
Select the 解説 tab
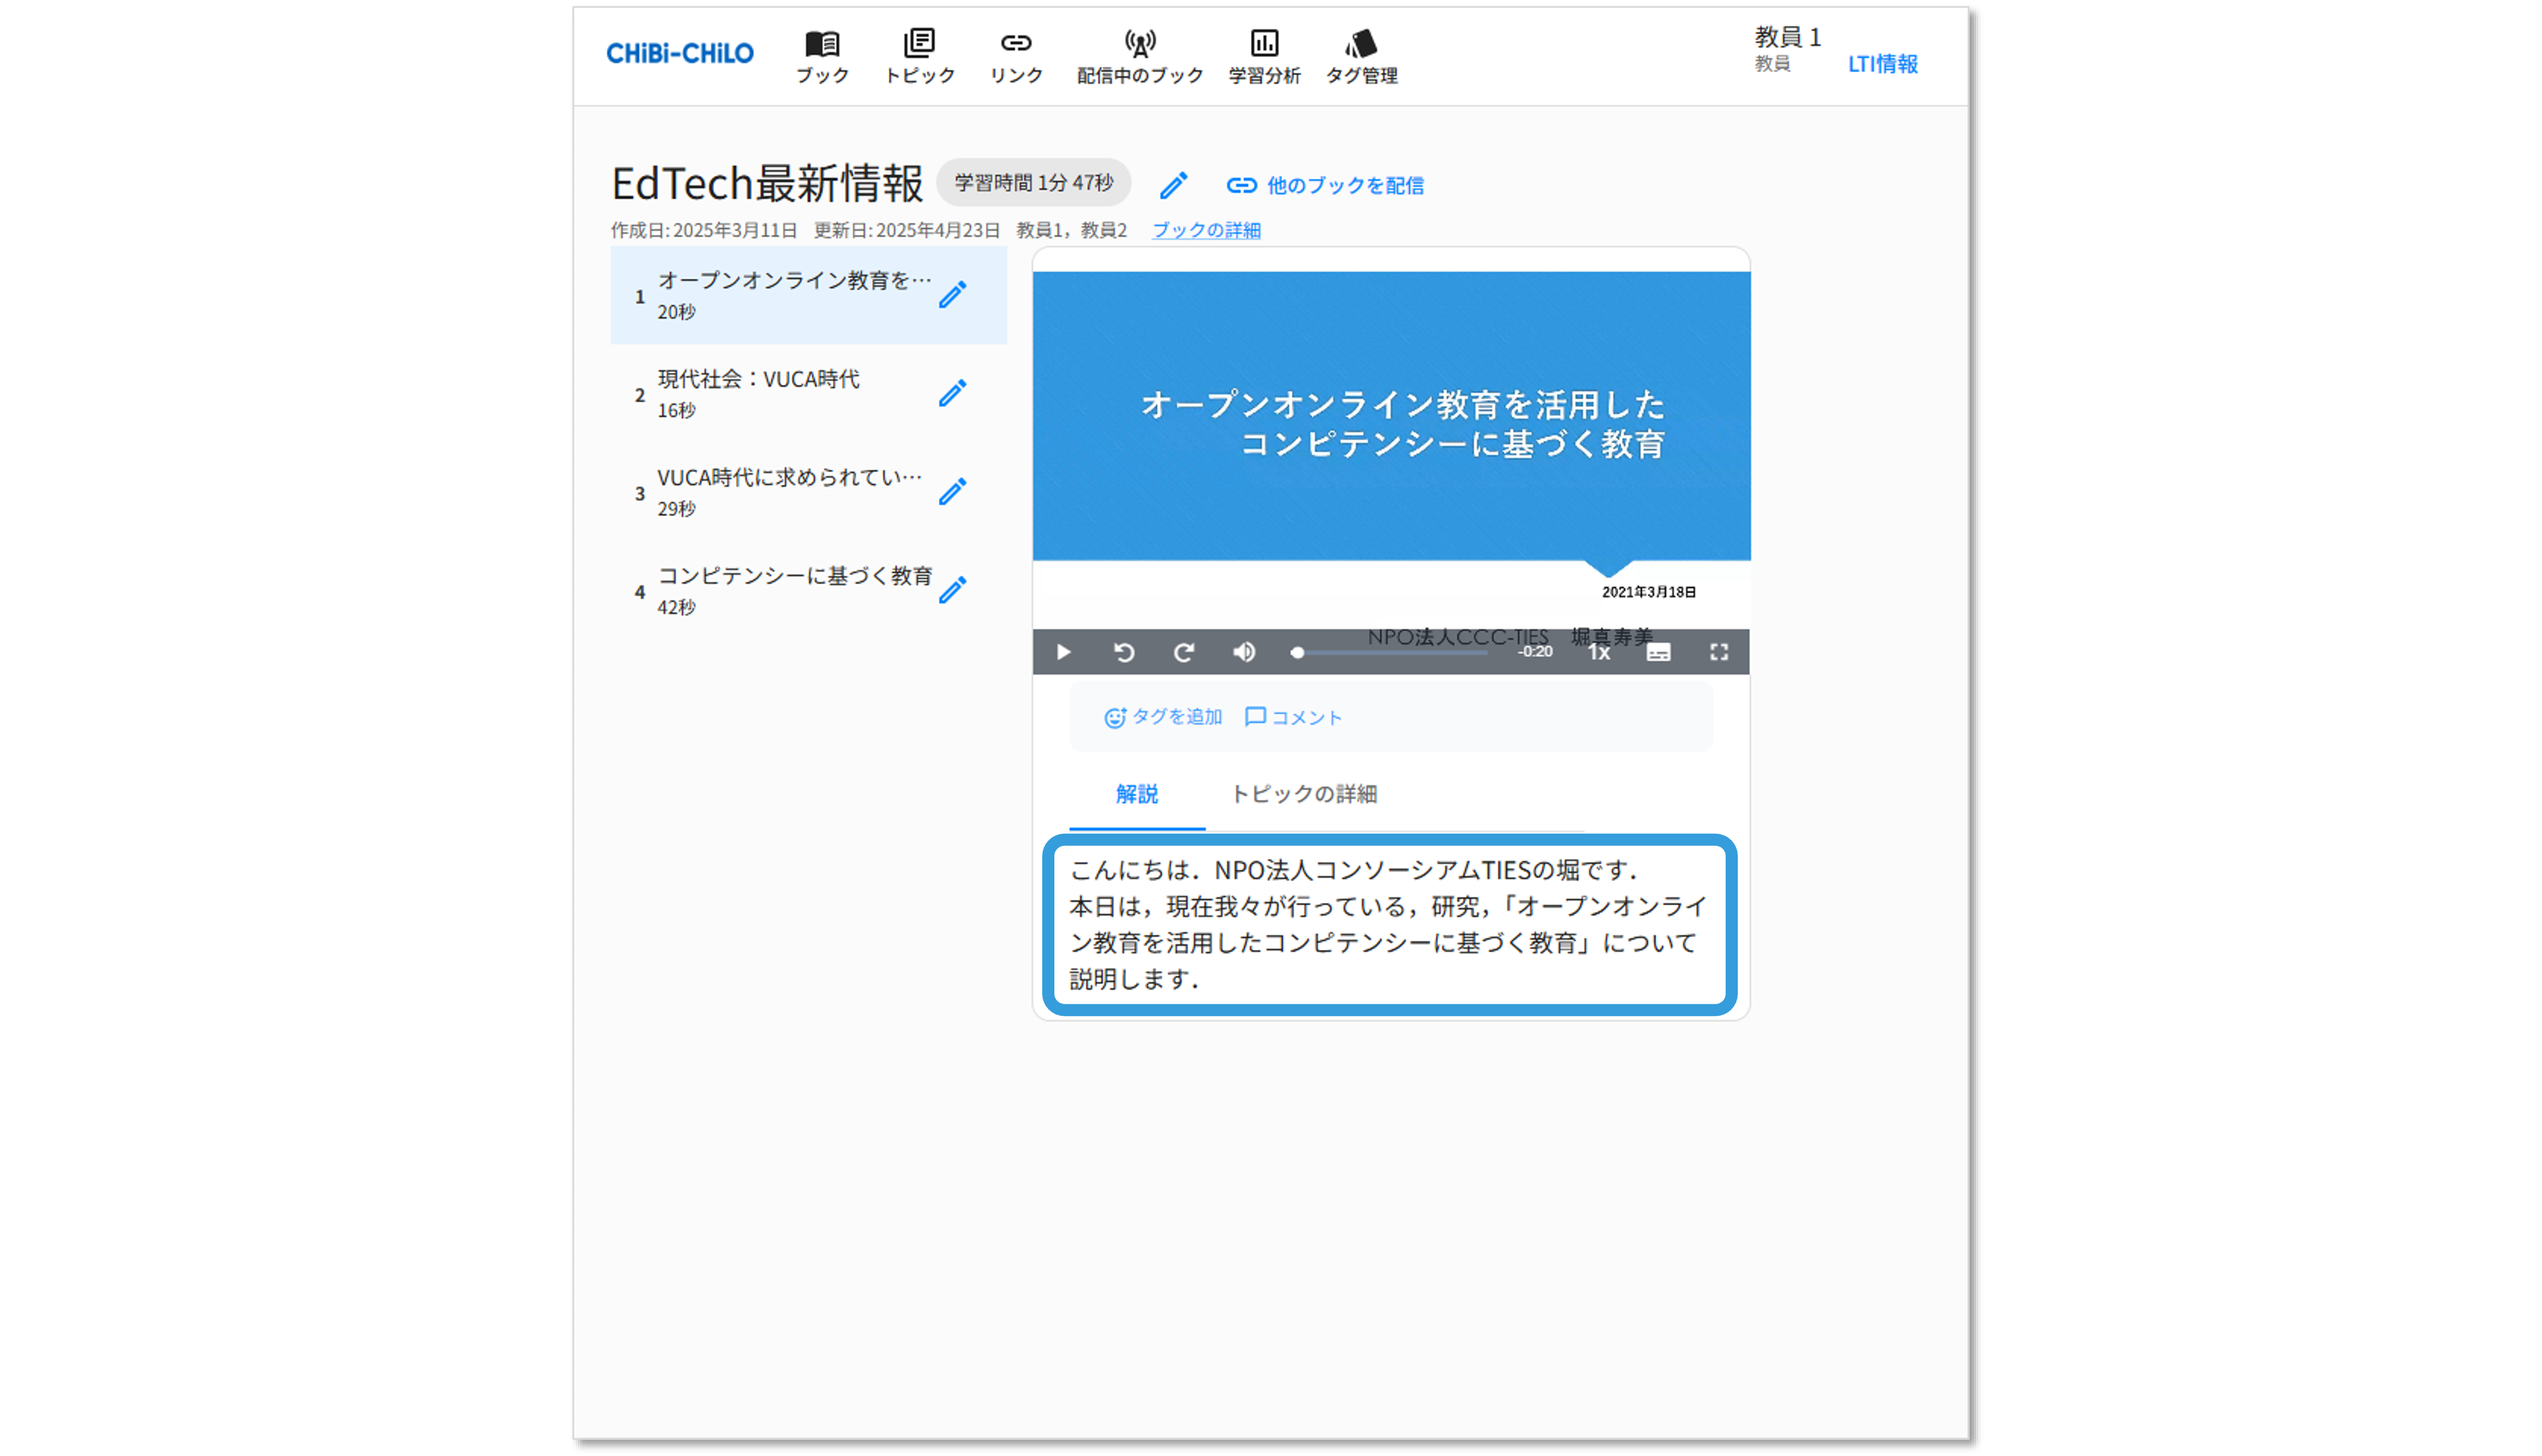(x=1136, y=794)
